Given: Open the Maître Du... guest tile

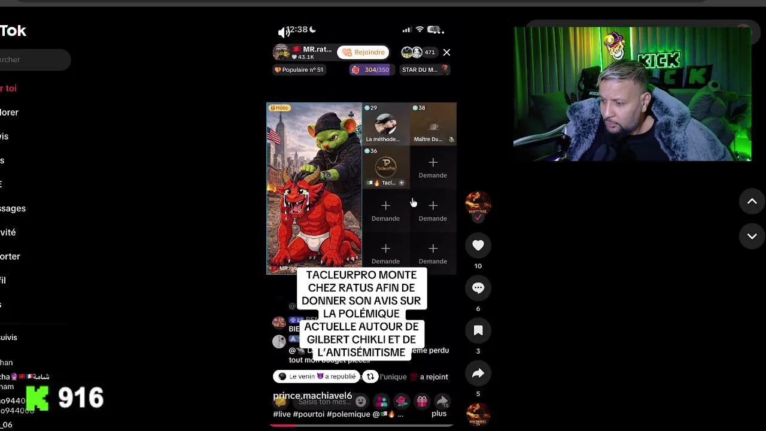Looking at the screenshot, I should click(x=433, y=124).
